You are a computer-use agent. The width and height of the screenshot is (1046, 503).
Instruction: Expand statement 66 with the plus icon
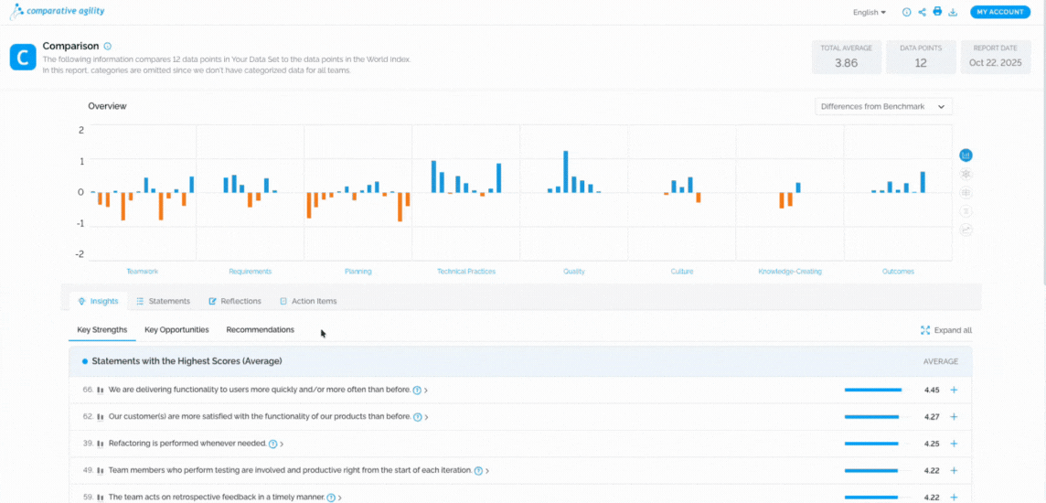(x=954, y=390)
